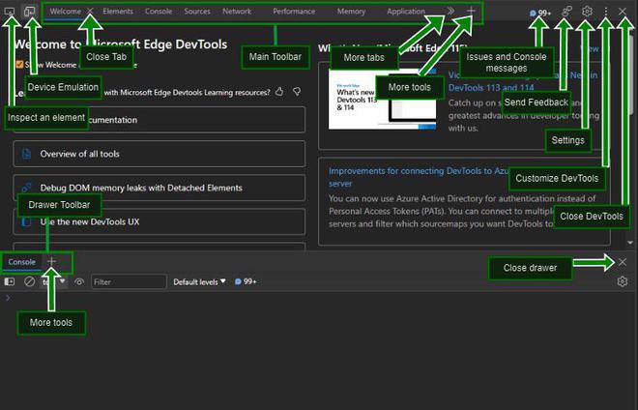This screenshot has width=638, height=410.
Task: Open Debug DOM memory leaks with Detached Elements
Action: coord(159,188)
